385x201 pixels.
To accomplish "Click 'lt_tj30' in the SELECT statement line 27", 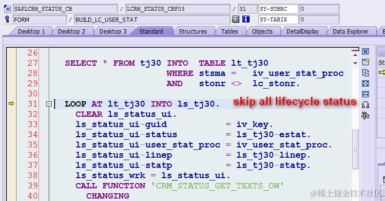I will point(250,63).
